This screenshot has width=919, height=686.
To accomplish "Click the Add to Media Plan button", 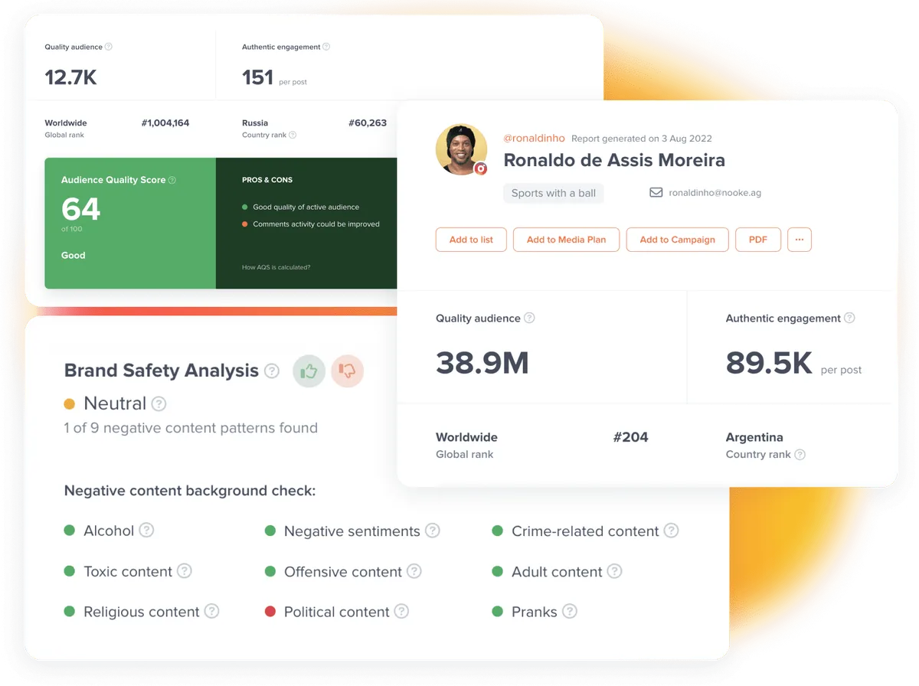I will click(566, 240).
